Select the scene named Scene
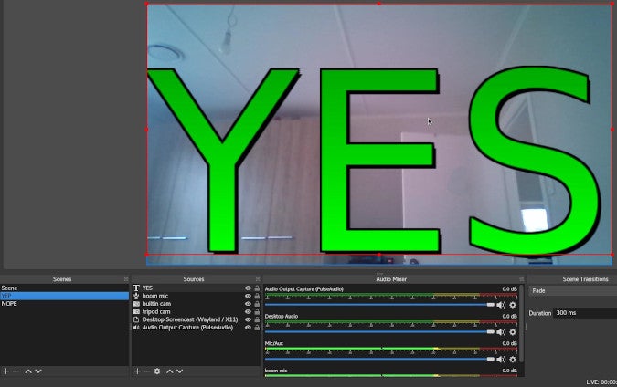Screen dimensions: 617x387 click(x=10, y=288)
